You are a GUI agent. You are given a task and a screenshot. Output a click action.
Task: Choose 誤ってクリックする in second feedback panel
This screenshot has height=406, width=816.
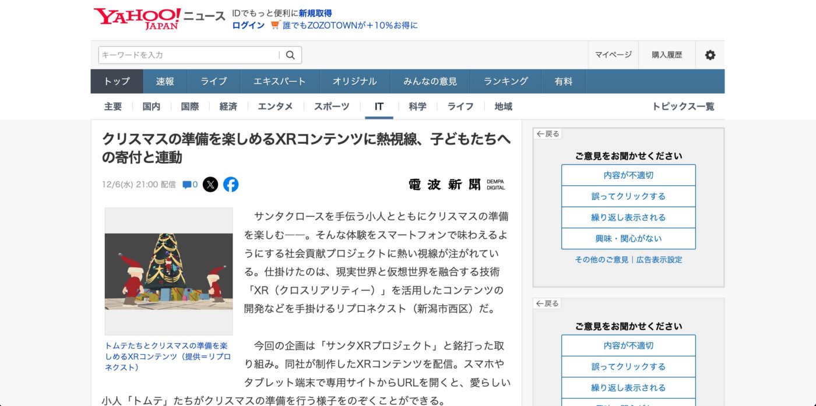point(628,366)
